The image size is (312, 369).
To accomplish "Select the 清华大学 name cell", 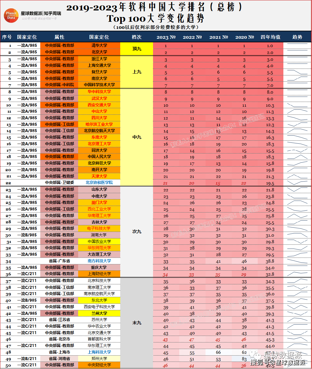I will point(99,45).
